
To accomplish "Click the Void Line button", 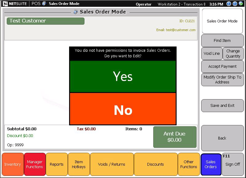I will (212, 54).
